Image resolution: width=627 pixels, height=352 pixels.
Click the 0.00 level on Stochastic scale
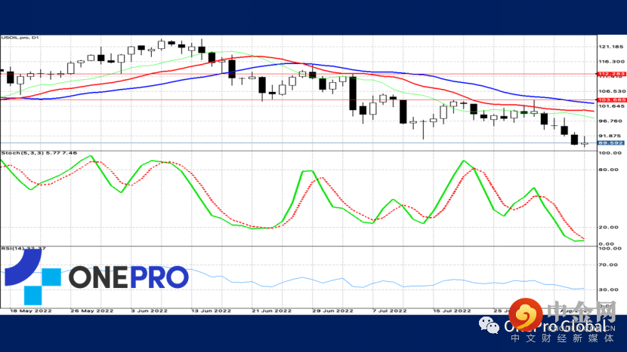point(607,244)
